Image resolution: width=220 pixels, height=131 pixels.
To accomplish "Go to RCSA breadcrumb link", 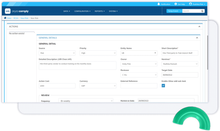I will [16, 18].
